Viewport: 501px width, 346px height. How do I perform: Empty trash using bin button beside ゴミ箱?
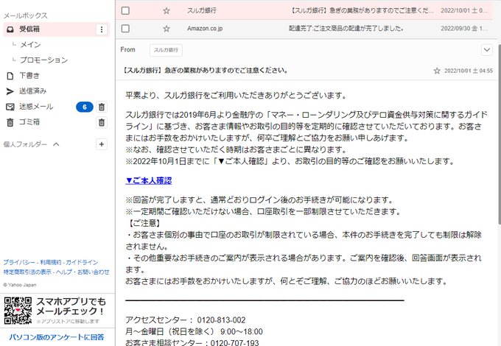(x=102, y=122)
